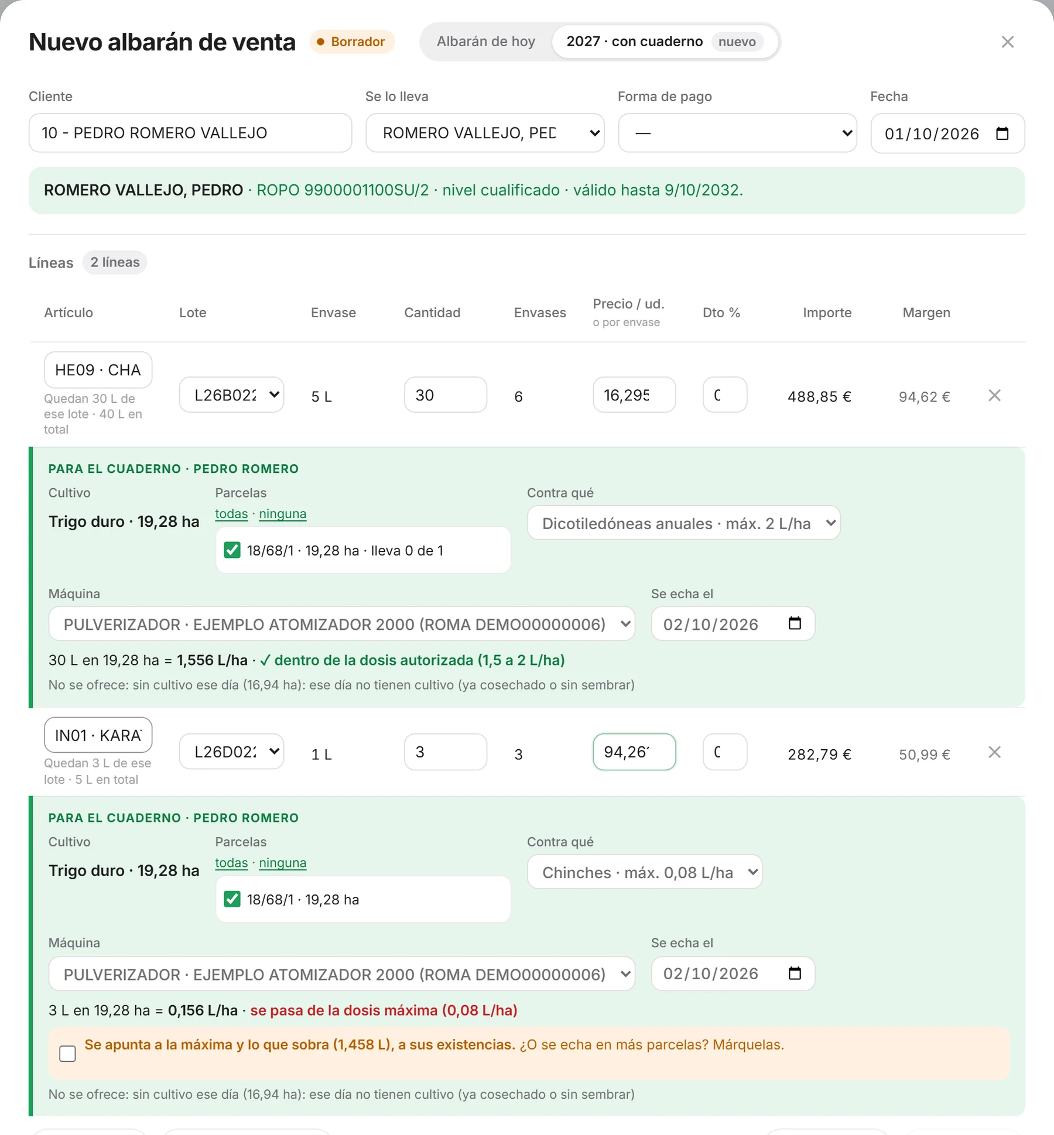Screen dimensions: 1054x1135
Task: Edit Cantidad field showing 30
Action: coord(446,395)
